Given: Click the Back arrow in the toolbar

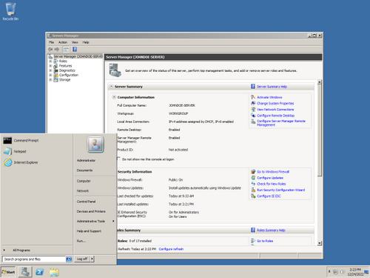Looking at the screenshot, I should pos(50,49).
